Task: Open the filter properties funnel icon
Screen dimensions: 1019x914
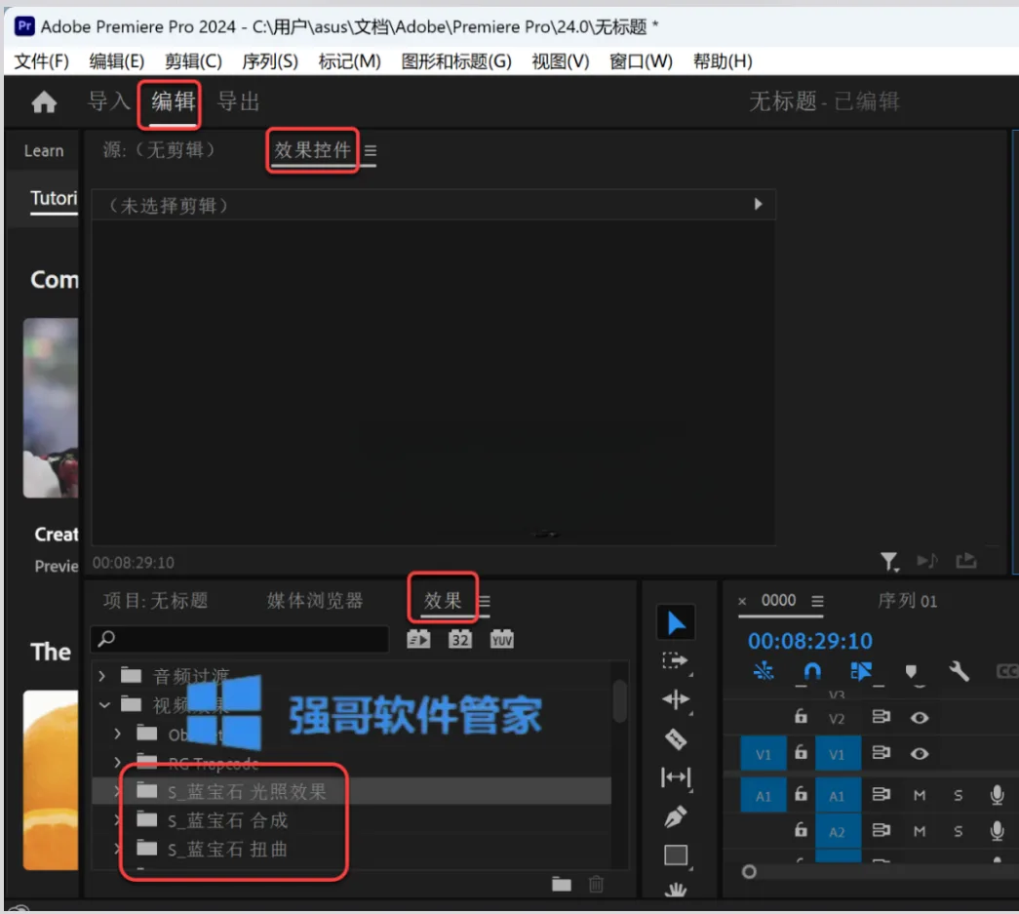Action: [889, 561]
